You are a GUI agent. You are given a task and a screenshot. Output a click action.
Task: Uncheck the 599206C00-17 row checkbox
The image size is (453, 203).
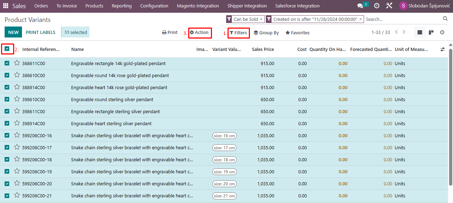pyautogui.click(x=7, y=147)
